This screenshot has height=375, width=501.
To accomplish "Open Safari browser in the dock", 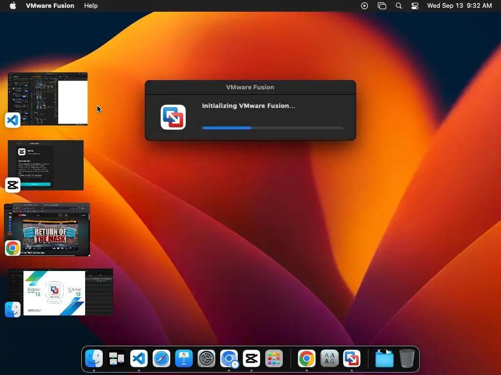I will tap(161, 358).
